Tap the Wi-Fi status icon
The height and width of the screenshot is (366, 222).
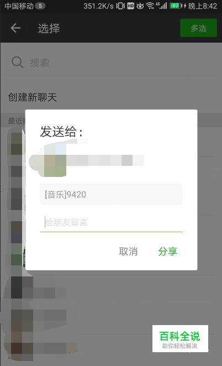click(x=150, y=6)
